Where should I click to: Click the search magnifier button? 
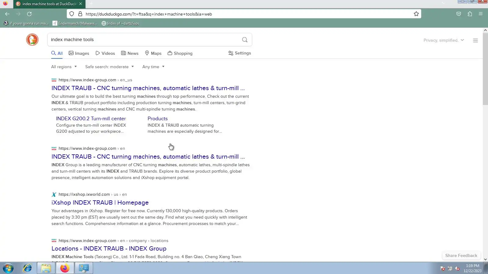click(x=245, y=40)
